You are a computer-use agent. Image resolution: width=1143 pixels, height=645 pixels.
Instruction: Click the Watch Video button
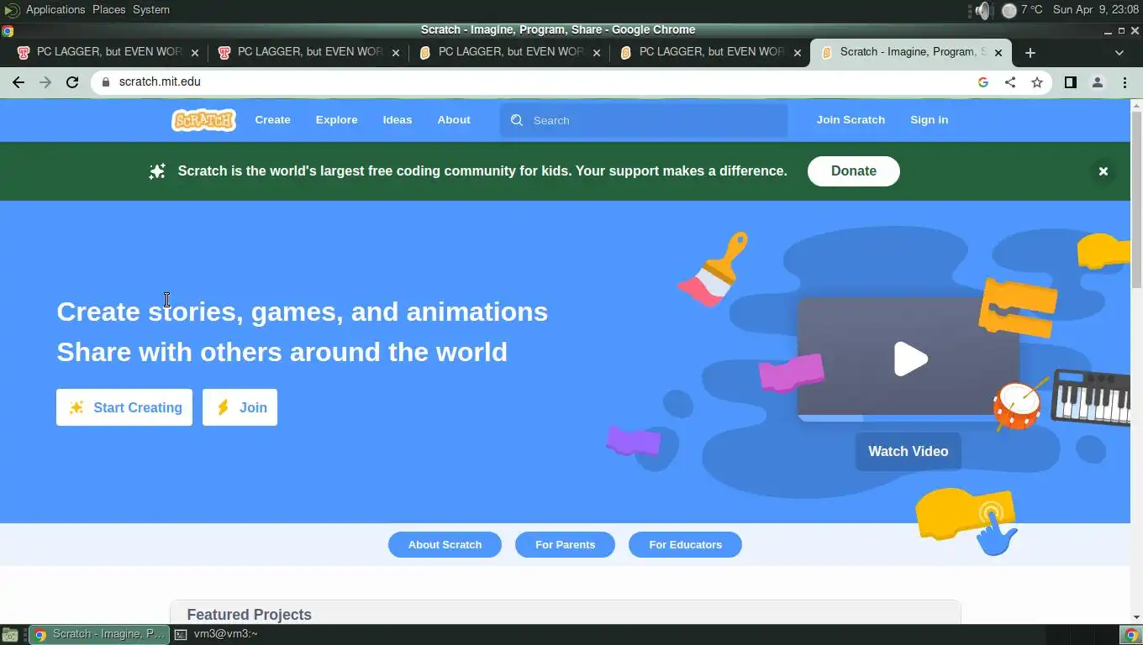point(908,451)
